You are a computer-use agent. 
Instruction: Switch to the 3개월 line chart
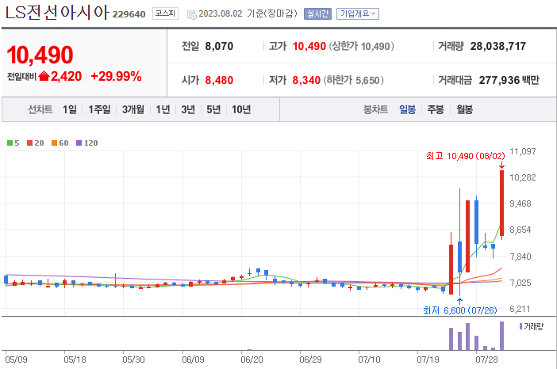pyautogui.click(x=133, y=109)
